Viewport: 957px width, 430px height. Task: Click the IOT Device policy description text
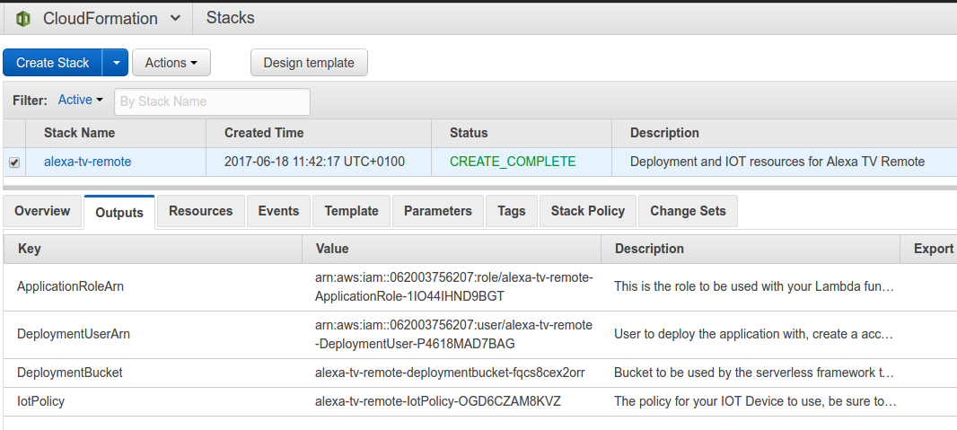(x=756, y=401)
